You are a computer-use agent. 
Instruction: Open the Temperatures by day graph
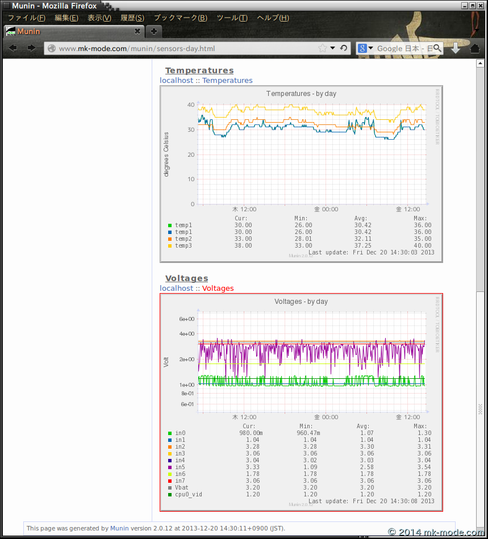[x=301, y=175]
